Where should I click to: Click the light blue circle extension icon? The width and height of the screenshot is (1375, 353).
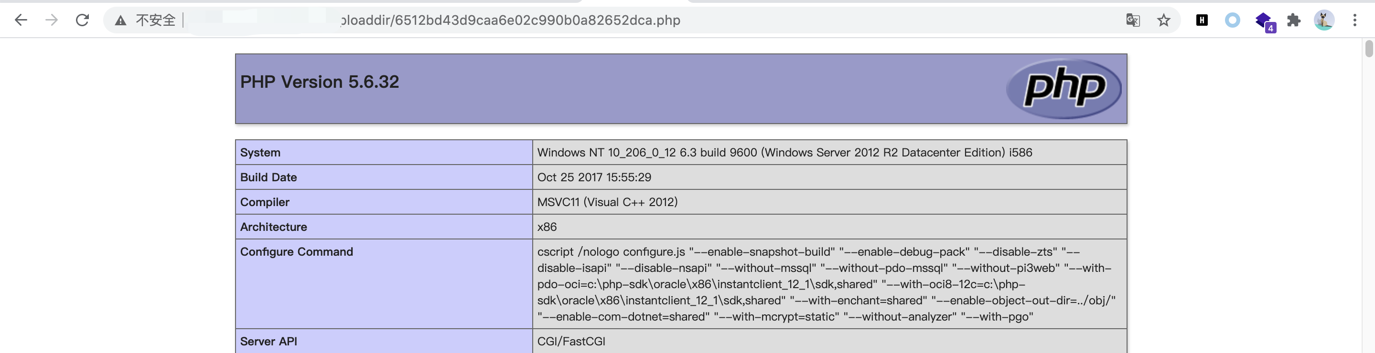coord(1232,20)
